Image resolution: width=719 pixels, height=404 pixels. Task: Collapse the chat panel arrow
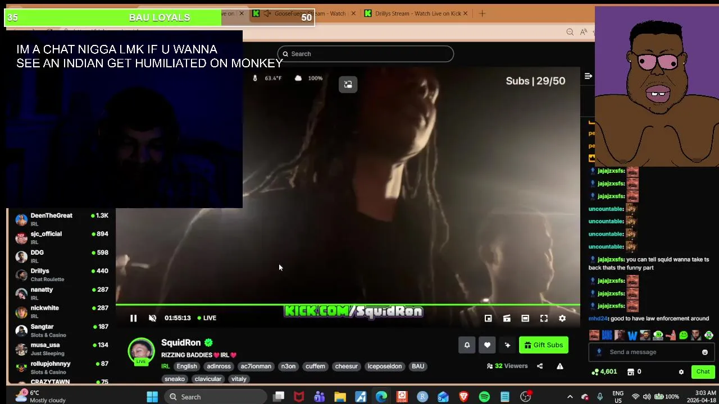(588, 76)
